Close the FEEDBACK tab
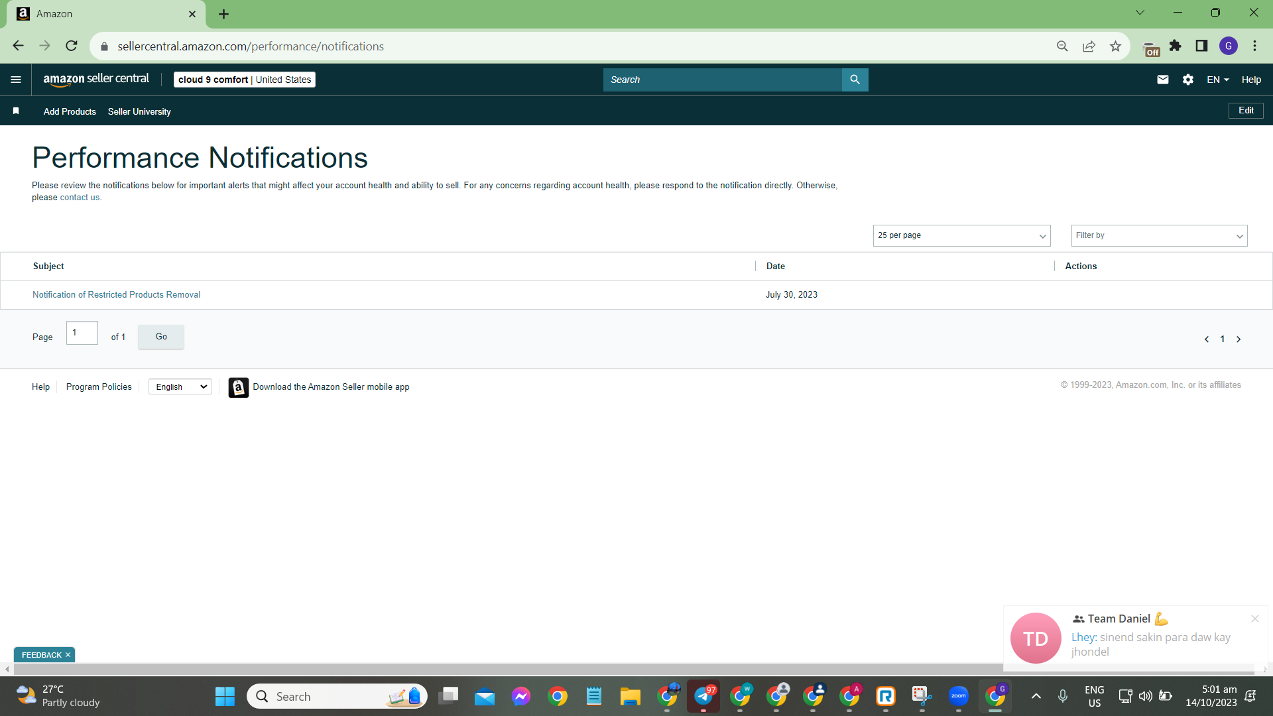Viewport: 1273px width, 716px height. [x=68, y=655]
